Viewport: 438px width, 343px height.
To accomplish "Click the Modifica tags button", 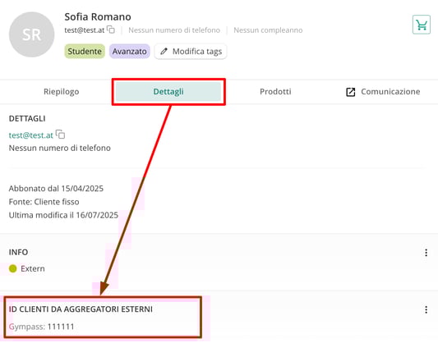I will tap(191, 52).
